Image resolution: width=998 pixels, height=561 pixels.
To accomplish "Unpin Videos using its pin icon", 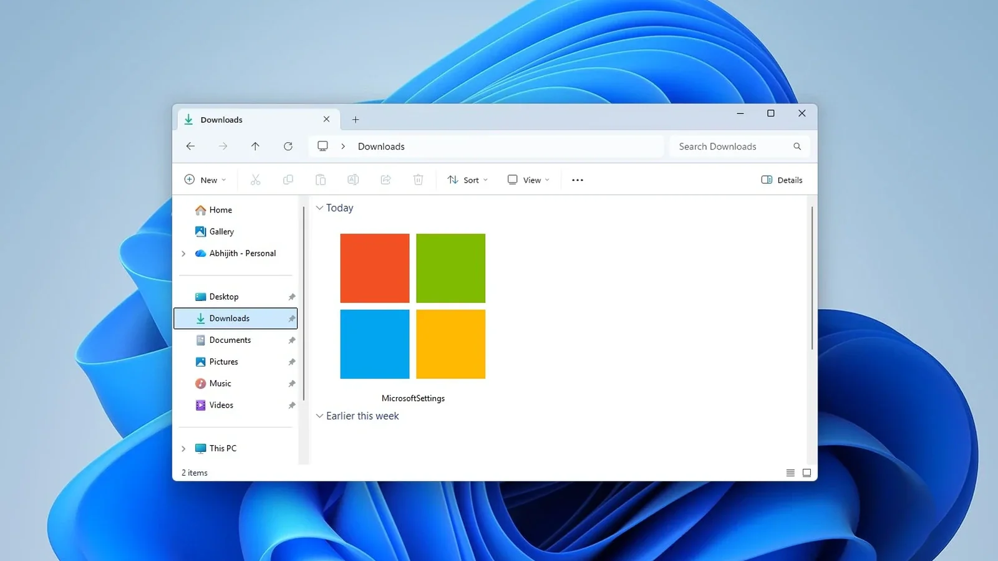I will tap(291, 405).
